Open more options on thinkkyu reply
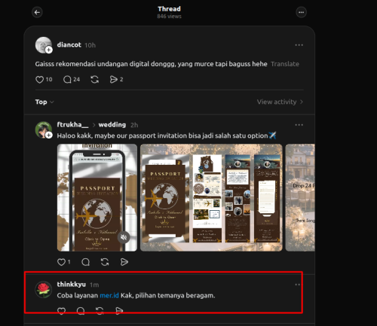This screenshot has width=377, height=326. pos(298,285)
